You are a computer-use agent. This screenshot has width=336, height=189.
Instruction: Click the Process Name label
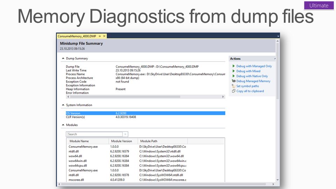tap(75, 74)
